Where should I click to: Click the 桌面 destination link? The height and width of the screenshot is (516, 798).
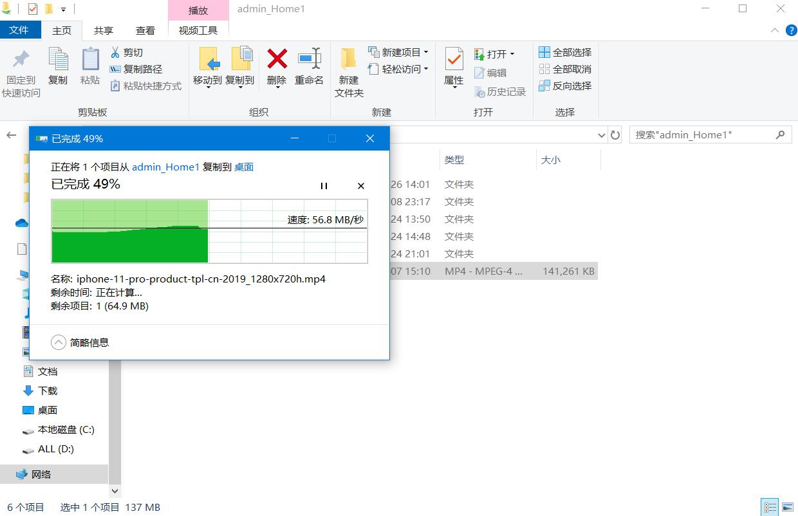click(244, 167)
